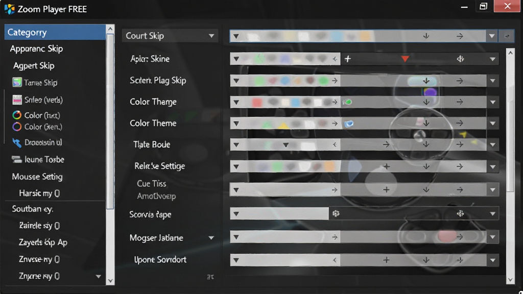Click the plus icon in Relrcke Settige row
The width and height of the screenshot is (523, 294).
[386, 166]
